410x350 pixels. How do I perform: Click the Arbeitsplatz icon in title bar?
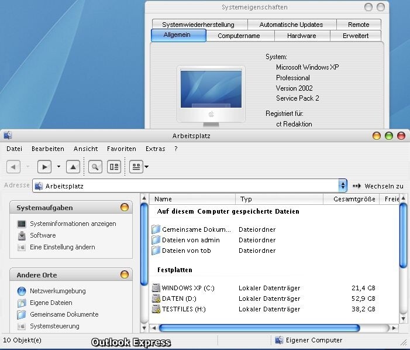[x=8, y=135]
